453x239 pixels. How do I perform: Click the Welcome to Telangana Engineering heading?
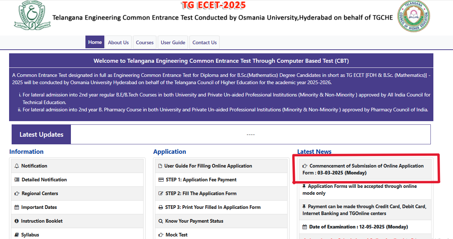[221, 61]
